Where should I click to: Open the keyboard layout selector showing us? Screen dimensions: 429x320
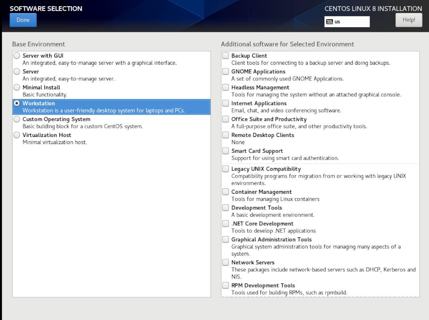[x=347, y=22]
